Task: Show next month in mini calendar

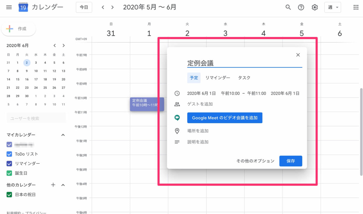Action: tap(64, 46)
